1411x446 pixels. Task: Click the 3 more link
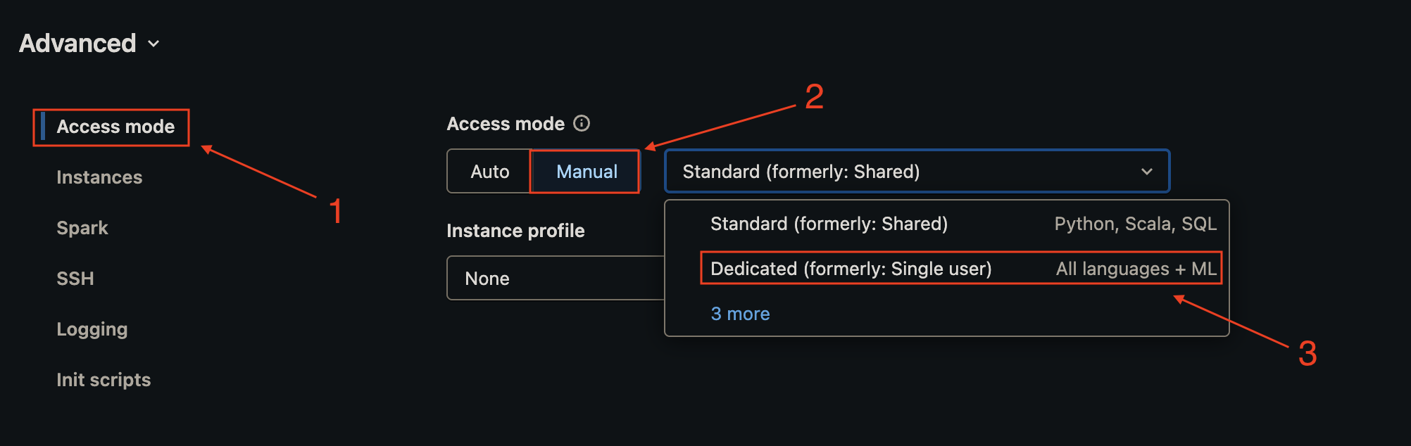(x=740, y=314)
